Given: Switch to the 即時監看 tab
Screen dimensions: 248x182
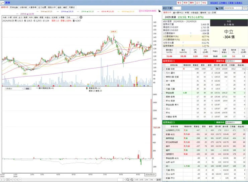Looking at the screenshot, I should [14, 7].
